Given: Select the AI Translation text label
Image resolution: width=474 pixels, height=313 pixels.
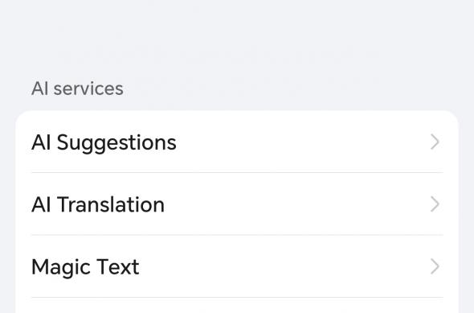Looking at the screenshot, I should pyautogui.click(x=98, y=204).
